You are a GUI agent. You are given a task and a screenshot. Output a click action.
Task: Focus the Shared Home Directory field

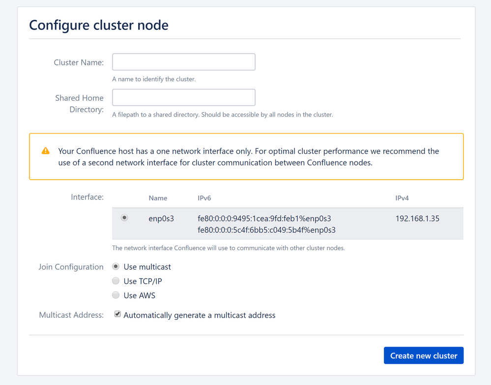[184, 98]
